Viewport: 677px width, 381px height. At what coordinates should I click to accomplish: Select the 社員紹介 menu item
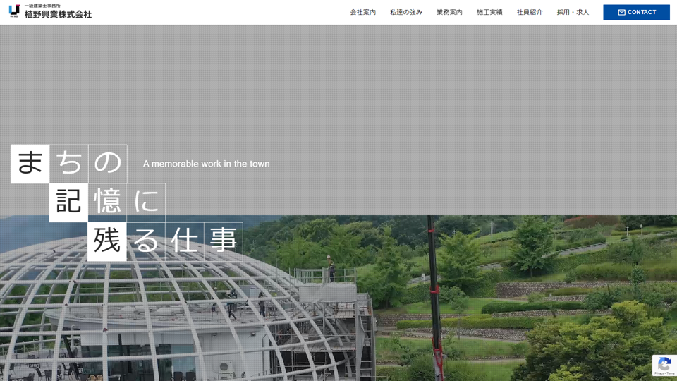click(x=530, y=13)
